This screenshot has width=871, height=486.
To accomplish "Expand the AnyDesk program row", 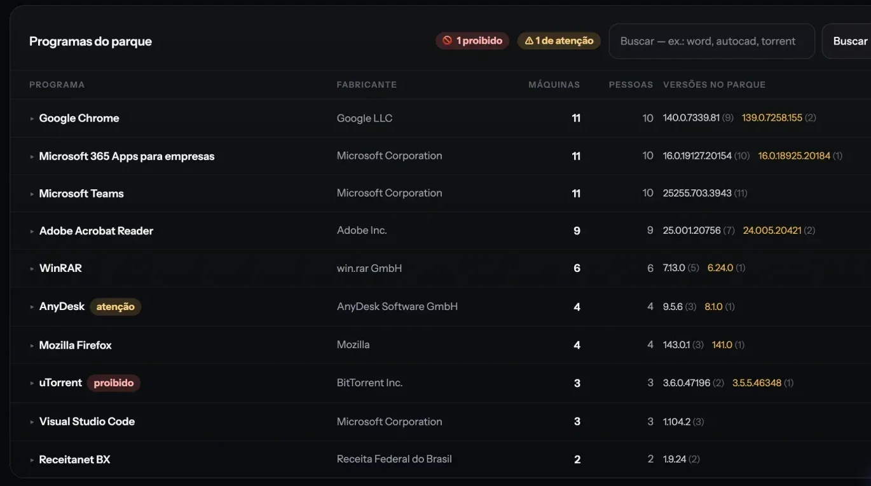I will coord(32,307).
